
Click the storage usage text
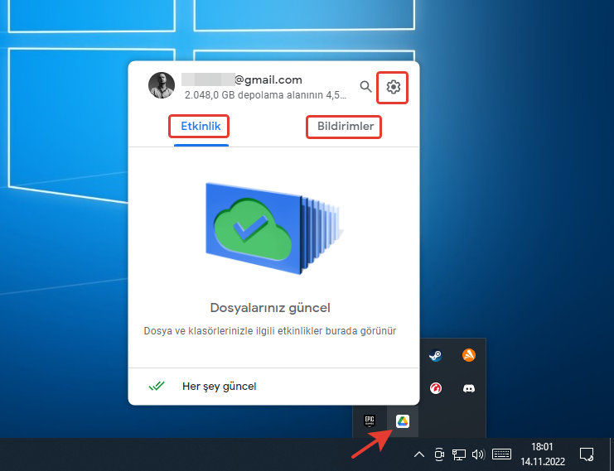click(x=265, y=95)
